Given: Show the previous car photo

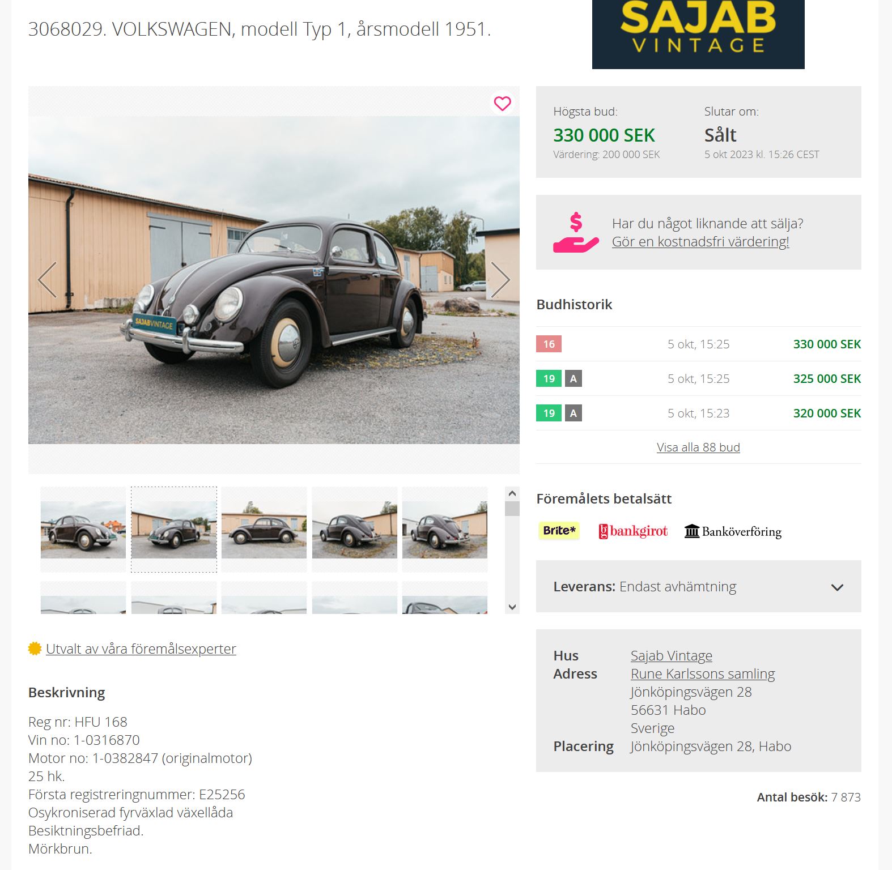Looking at the screenshot, I should 47,280.
